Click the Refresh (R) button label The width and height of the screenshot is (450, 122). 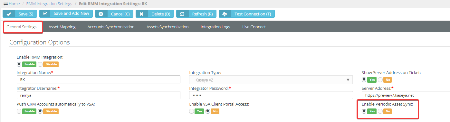pos(202,14)
